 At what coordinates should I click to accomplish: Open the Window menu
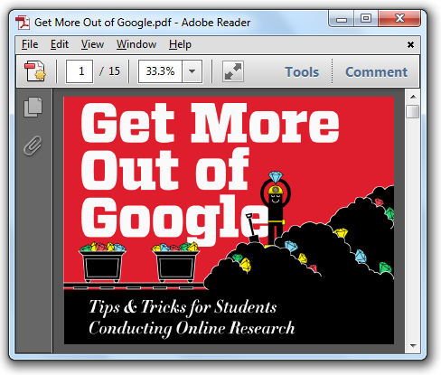[x=136, y=44]
